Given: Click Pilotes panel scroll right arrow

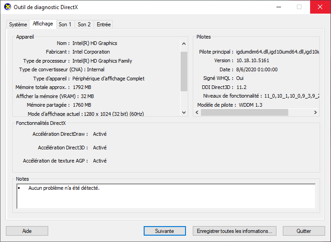Looking at the screenshot, I should [316, 112].
